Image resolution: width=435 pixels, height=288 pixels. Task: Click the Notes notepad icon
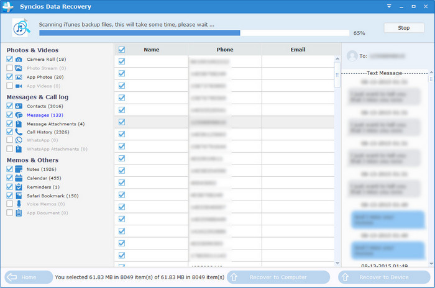pyautogui.click(x=19, y=169)
